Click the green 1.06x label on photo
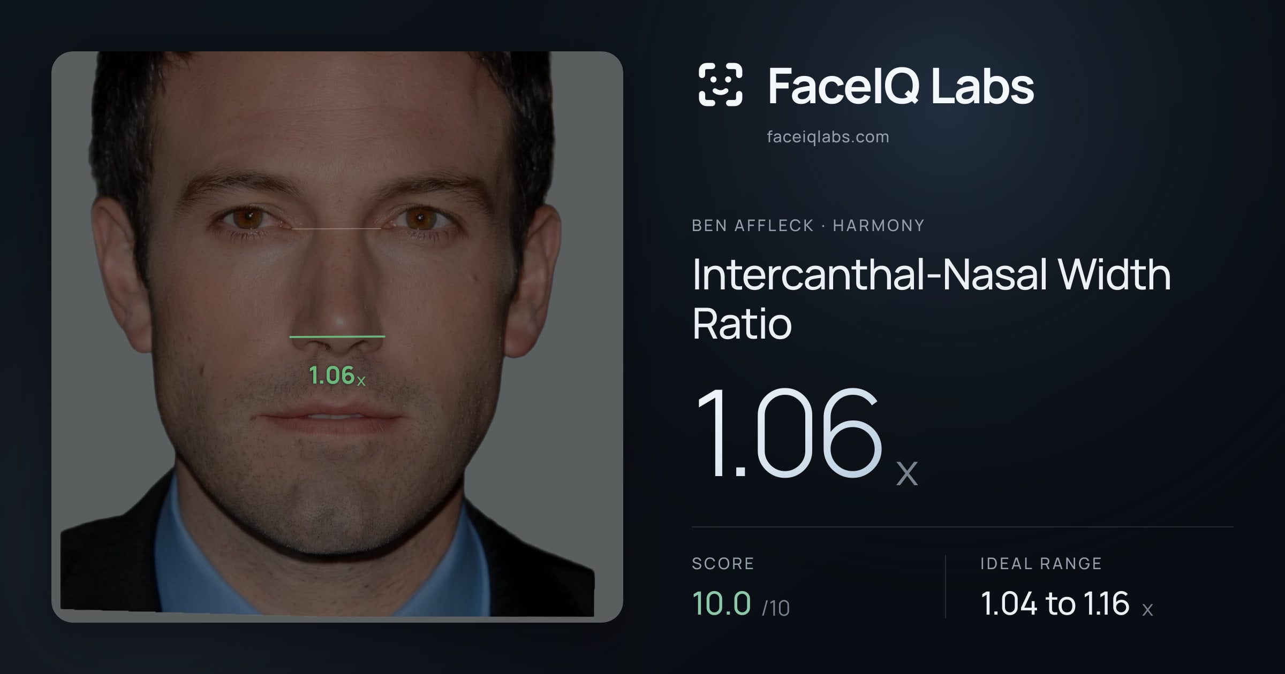Screen dimensions: 1285x674 coord(337,376)
